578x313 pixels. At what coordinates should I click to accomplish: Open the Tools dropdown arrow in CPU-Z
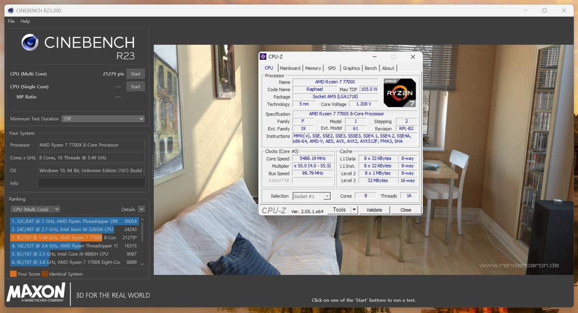click(354, 210)
